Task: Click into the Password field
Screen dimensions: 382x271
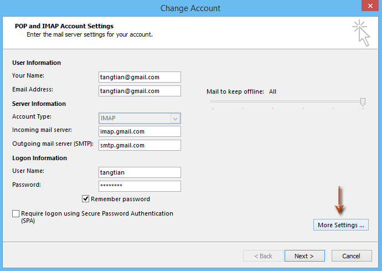Action: point(140,186)
